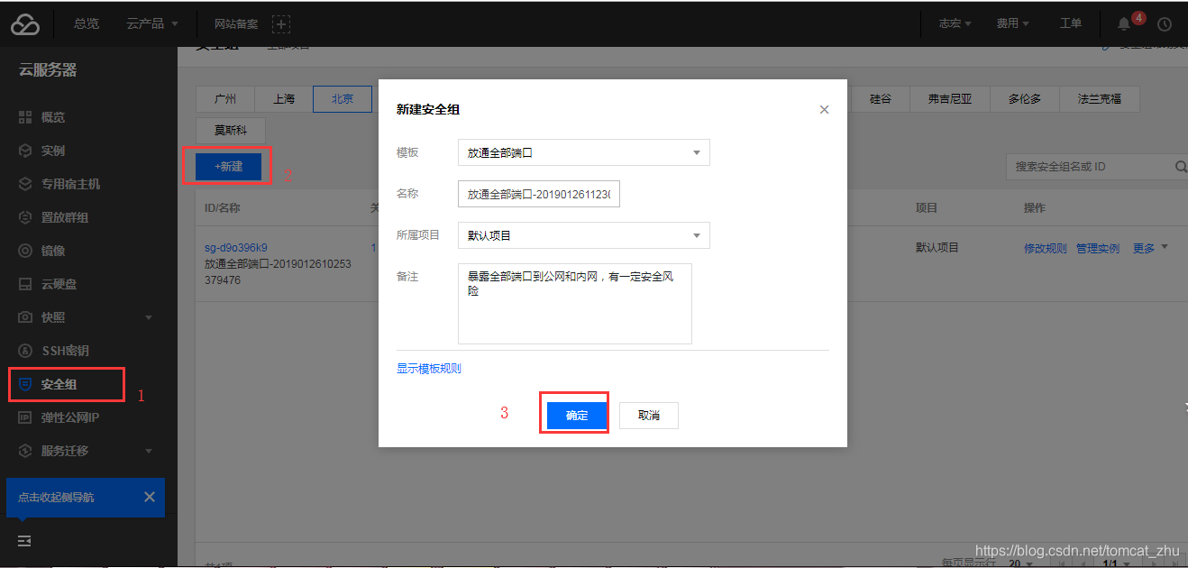Open the 所属项目 project dropdown
Image resolution: width=1188 pixels, height=568 pixels.
(x=584, y=235)
